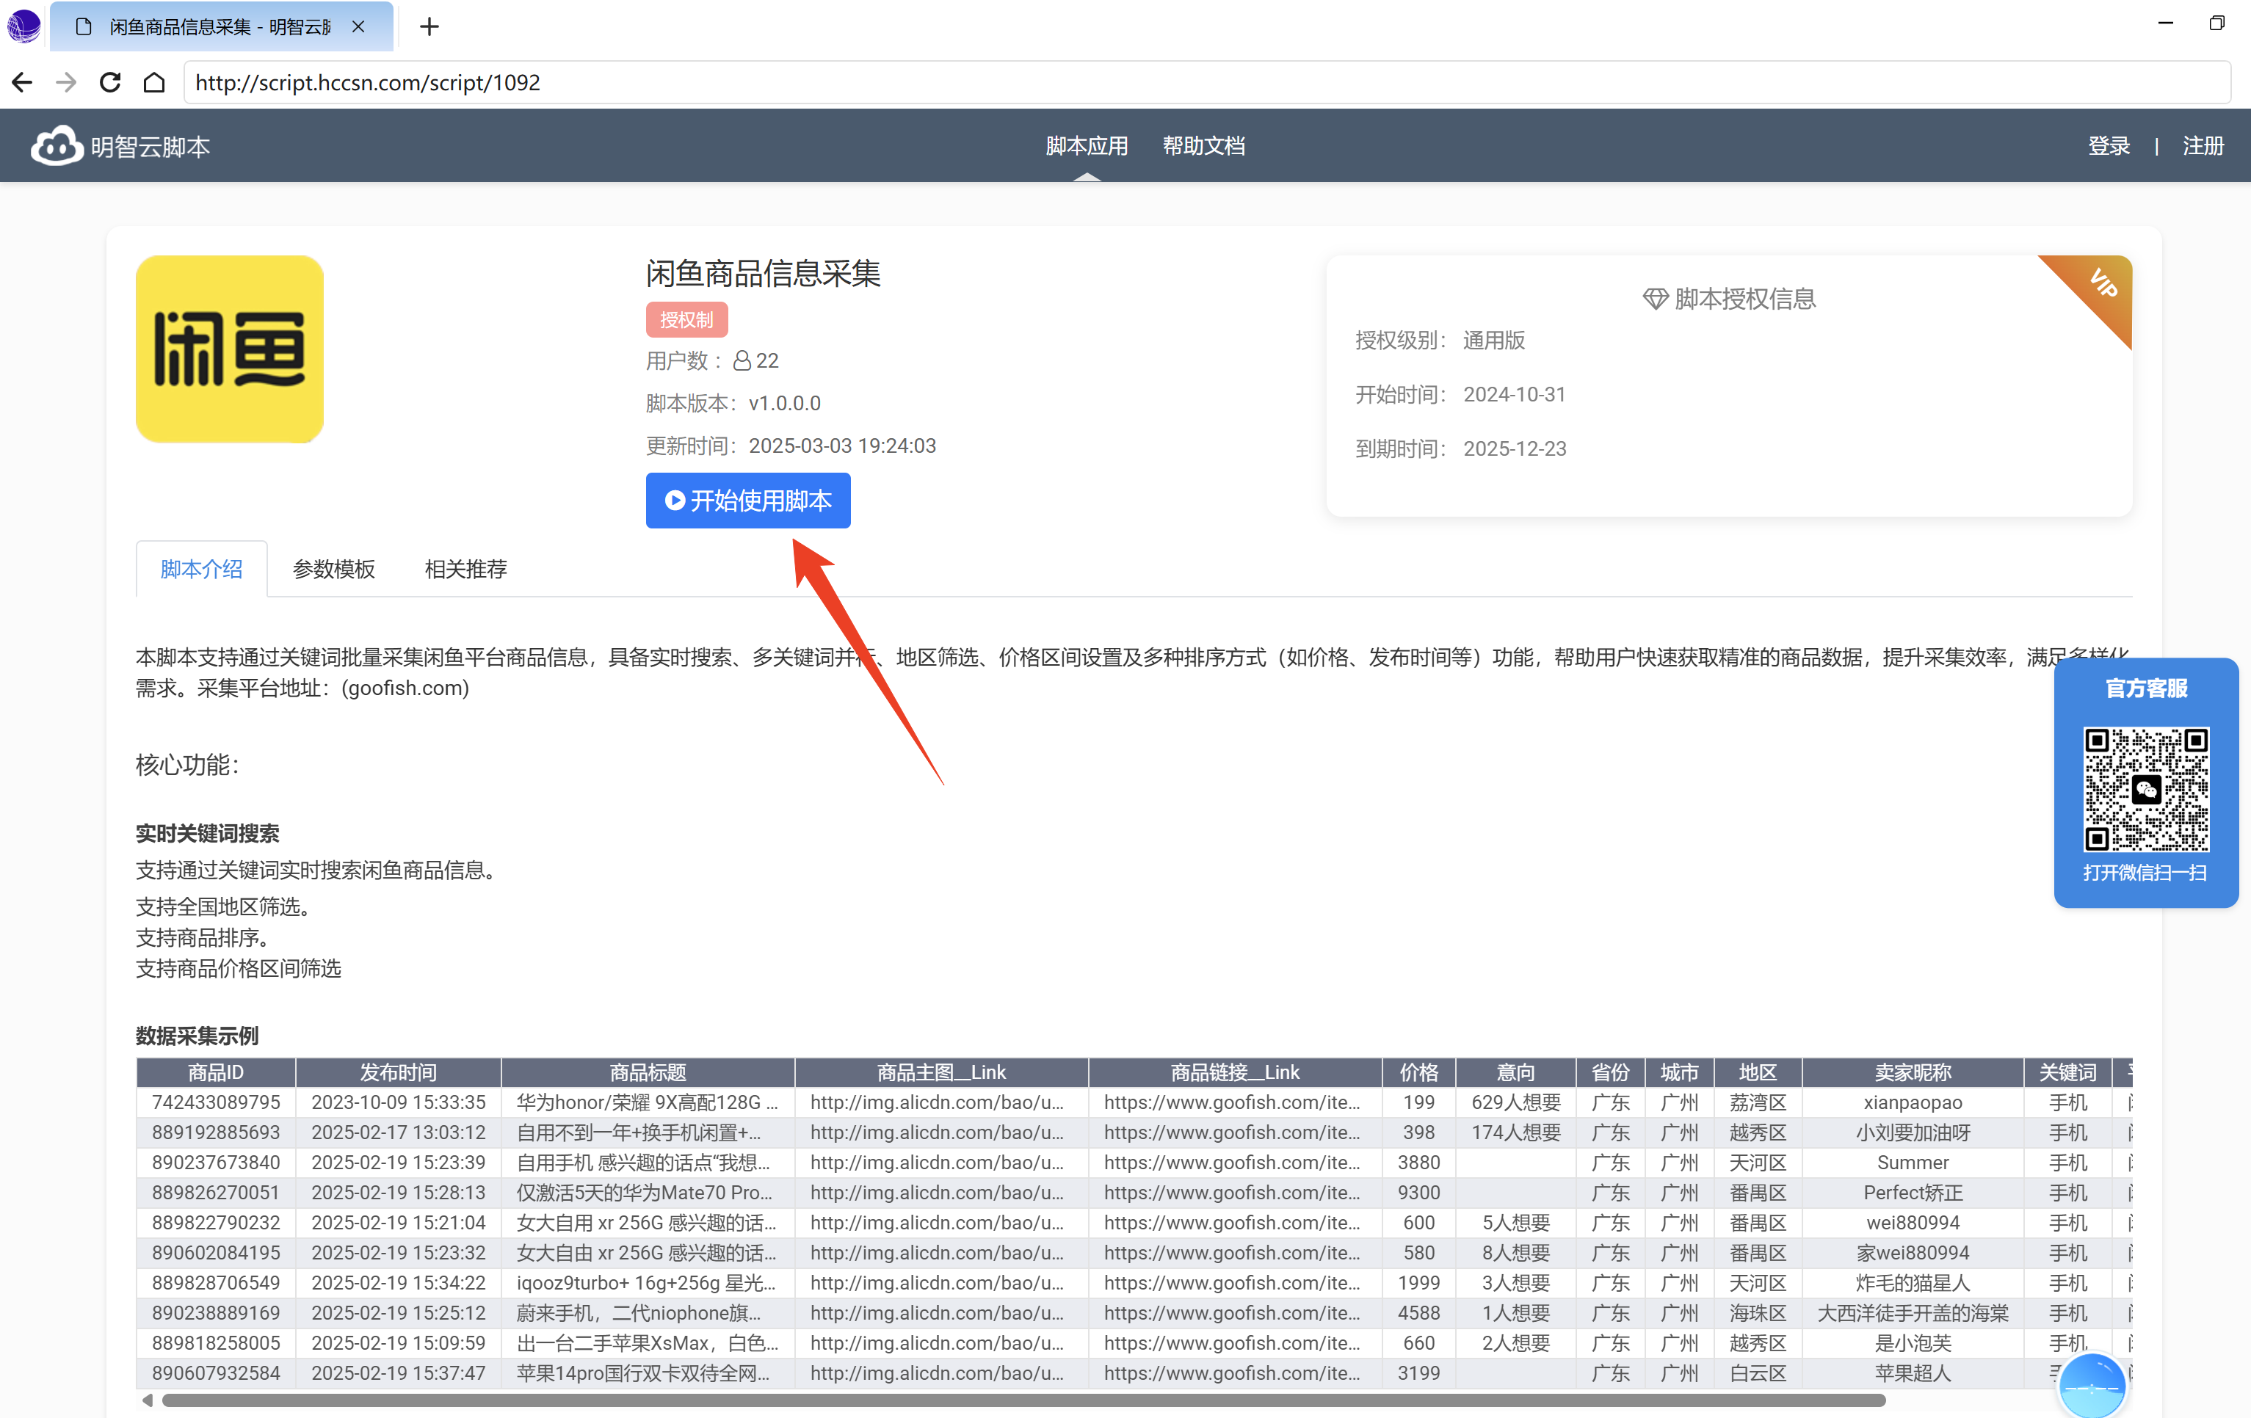Click the 开始使用脚本 button
The height and width of the screenshot is (1418, 2251).
[748, 500]
